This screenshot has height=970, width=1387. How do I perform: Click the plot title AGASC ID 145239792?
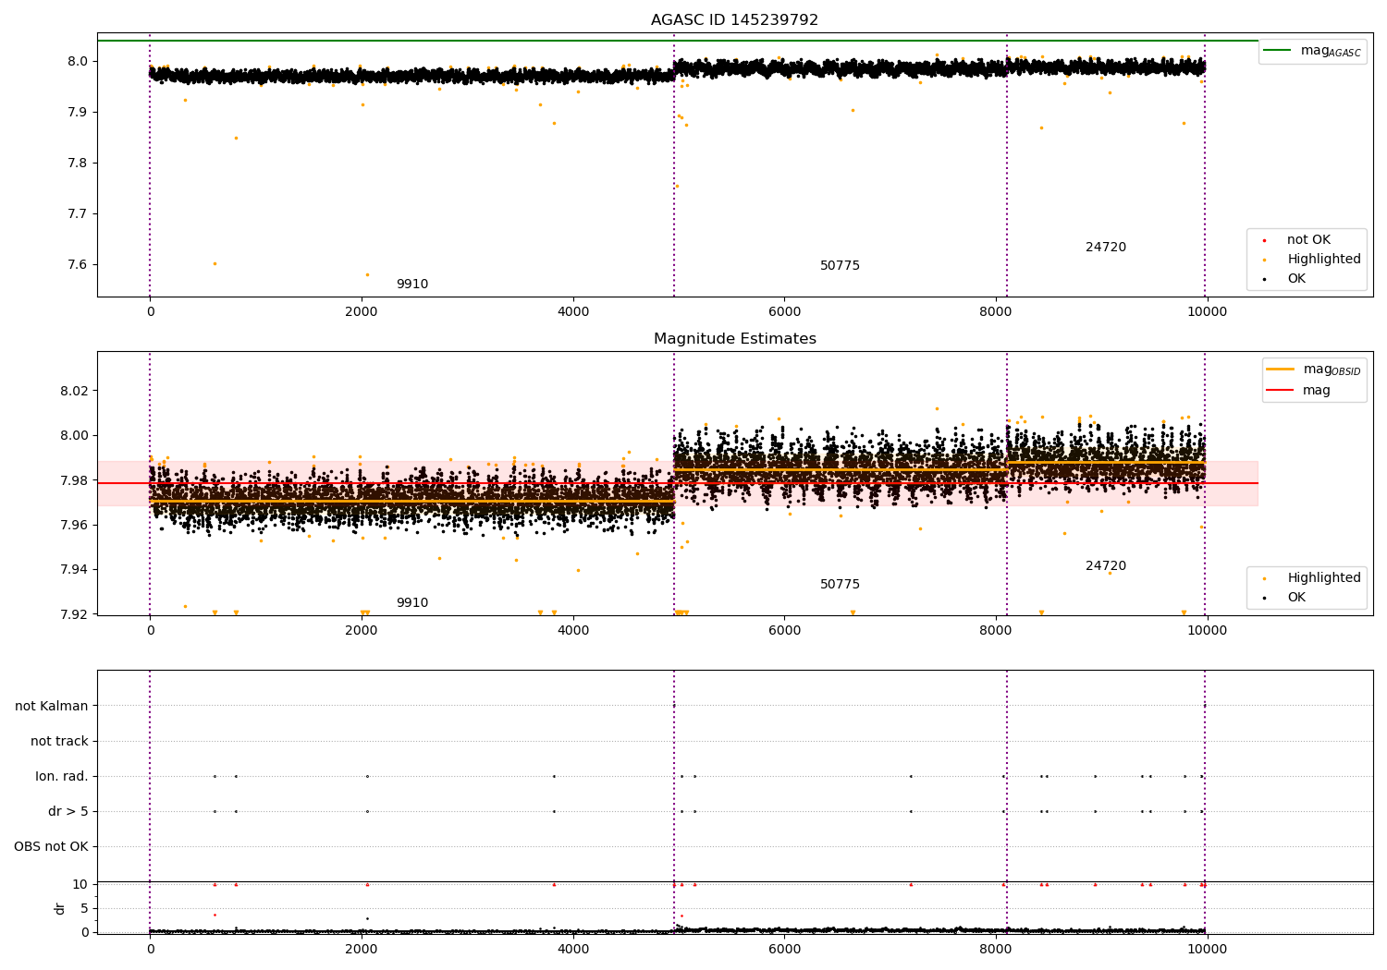(x=734, y=20)
